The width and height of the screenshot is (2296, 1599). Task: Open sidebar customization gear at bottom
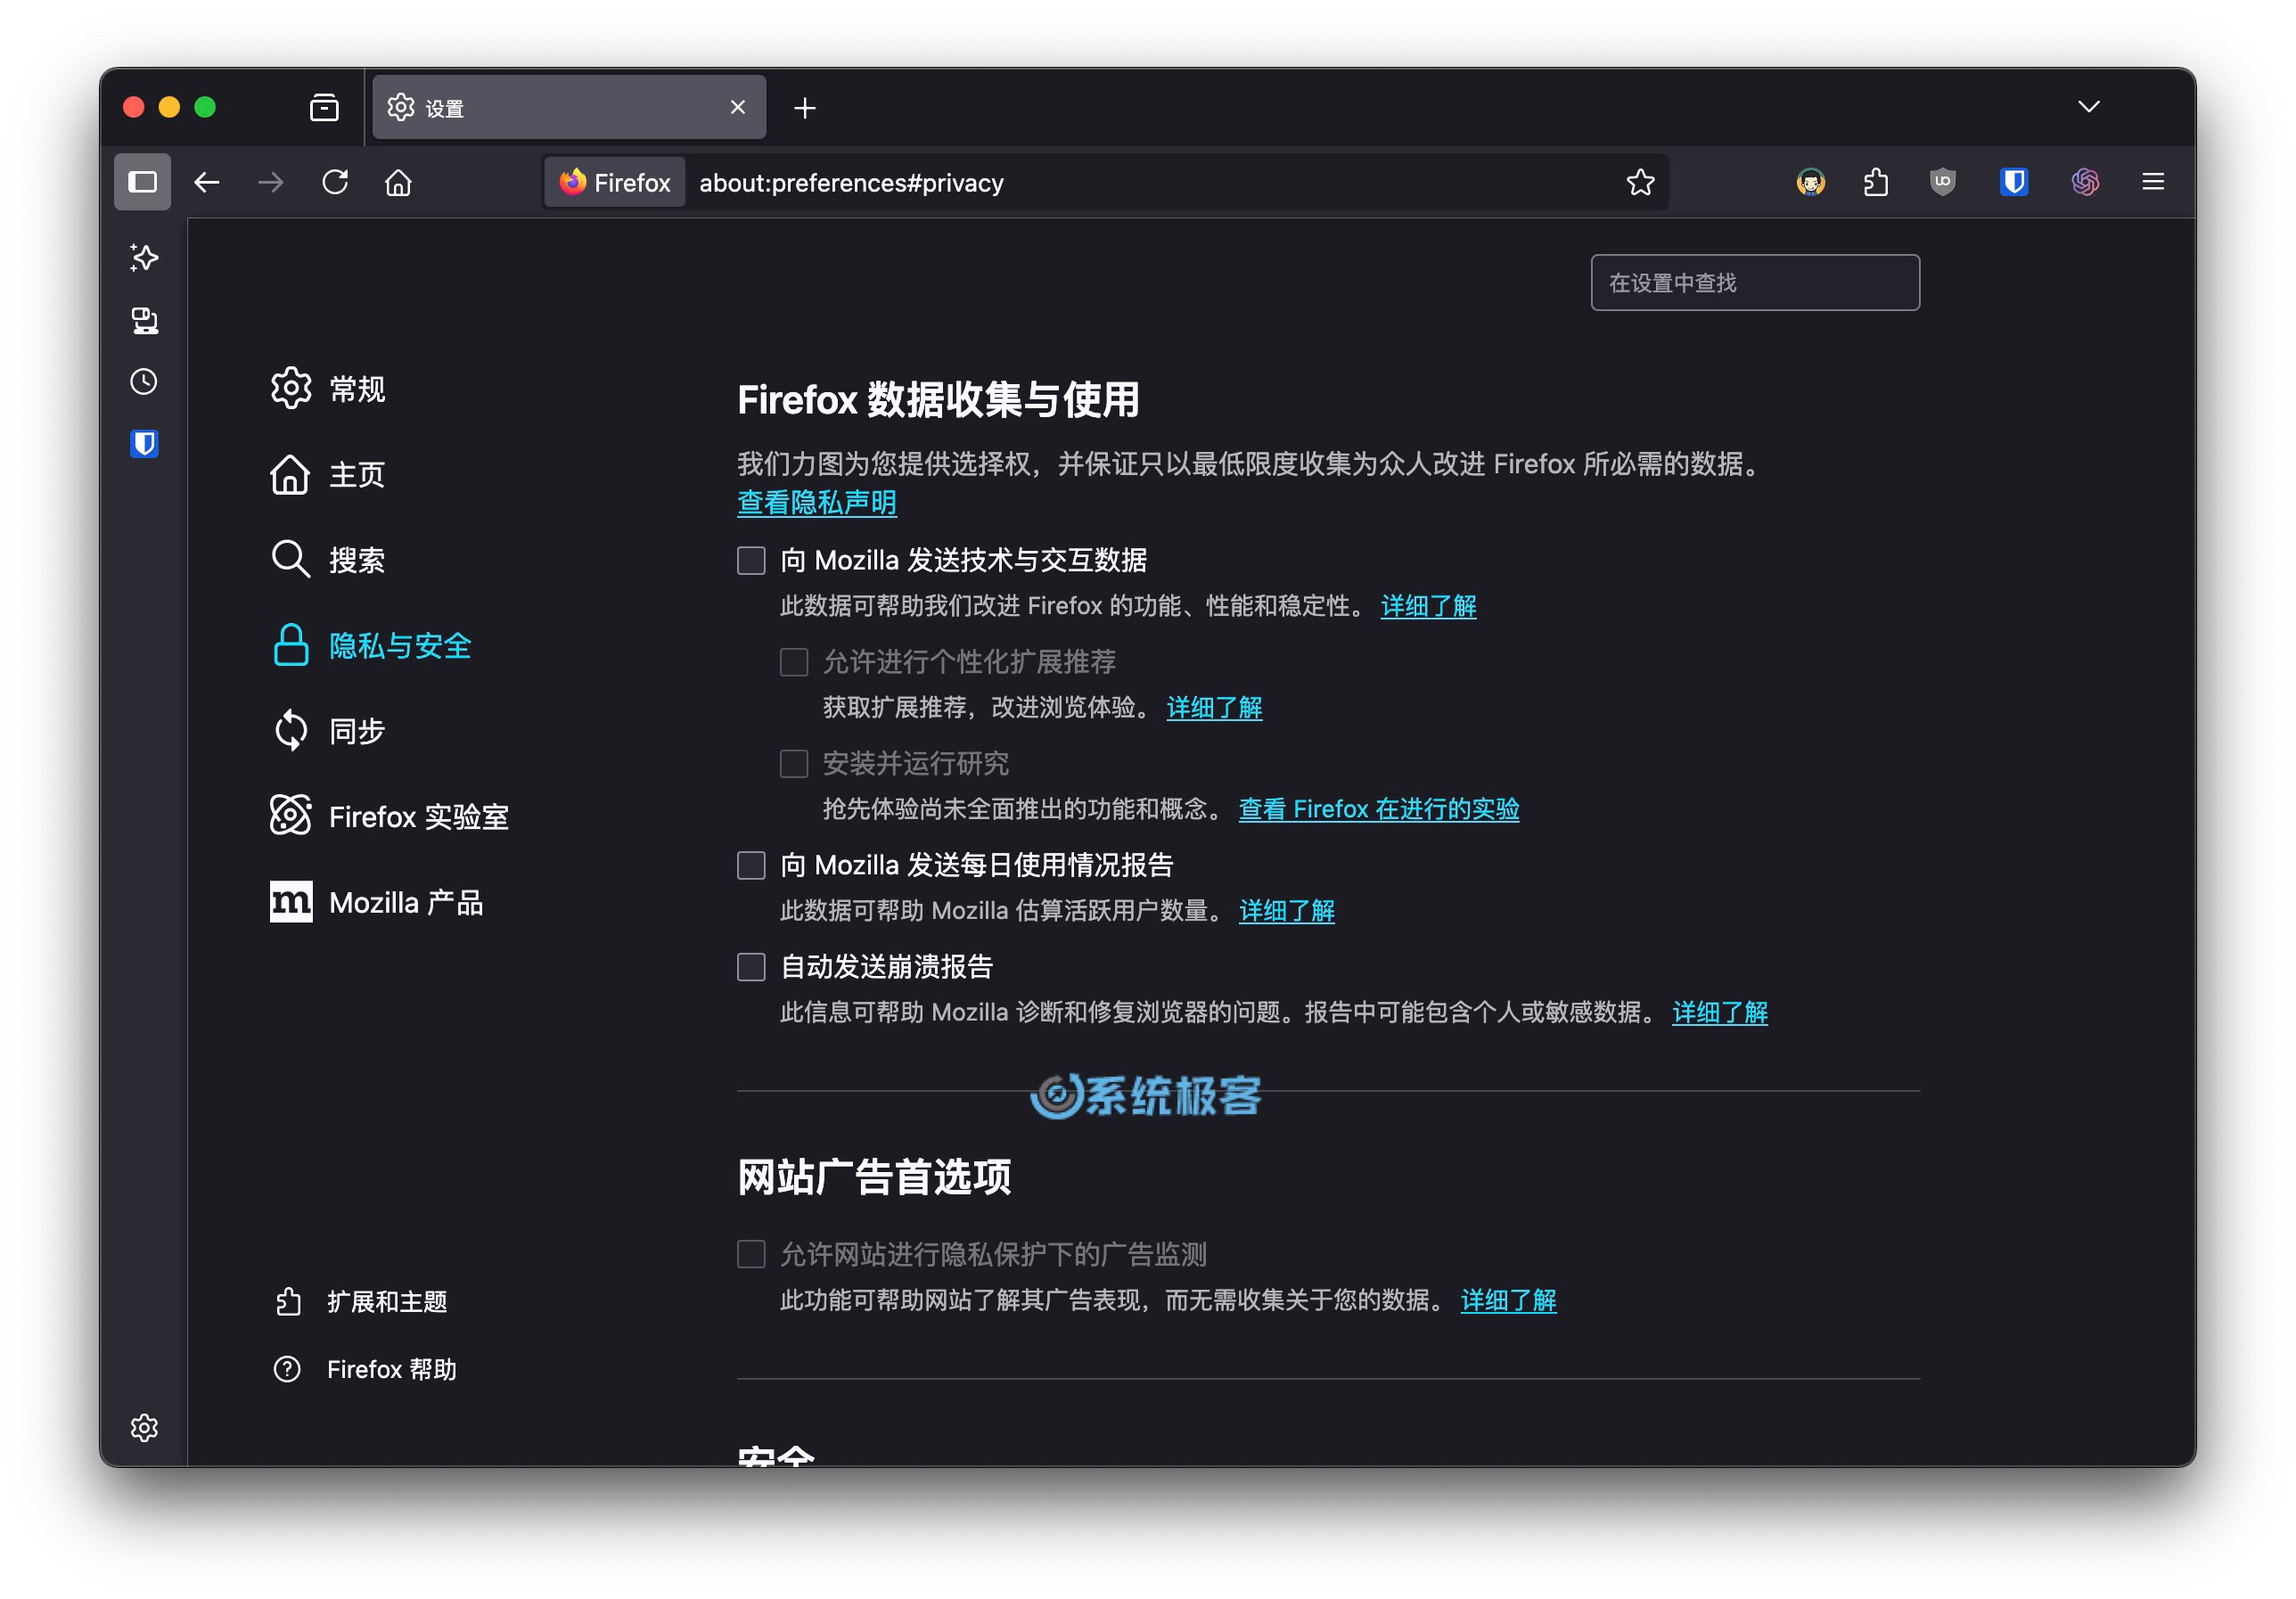point(144,1427)
